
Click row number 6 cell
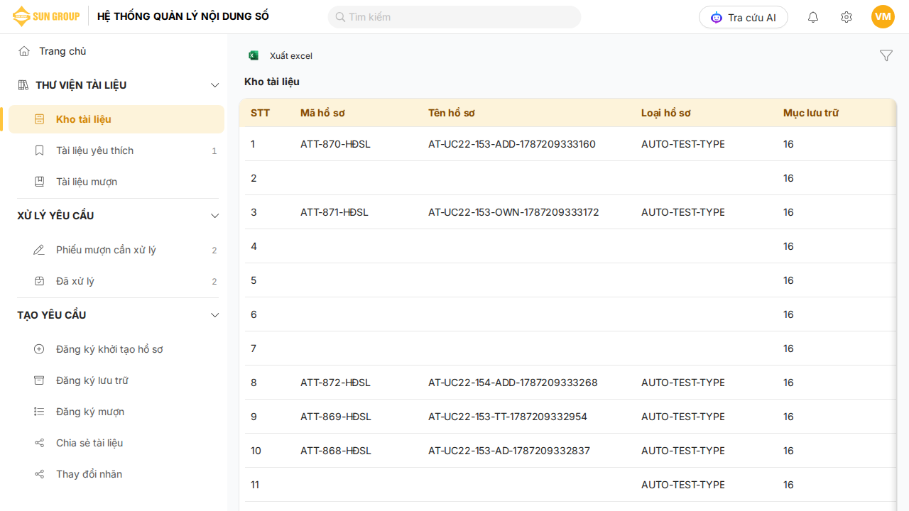point(254,314)
